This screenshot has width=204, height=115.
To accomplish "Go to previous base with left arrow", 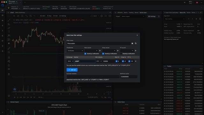I will click(x=189, y=19).
